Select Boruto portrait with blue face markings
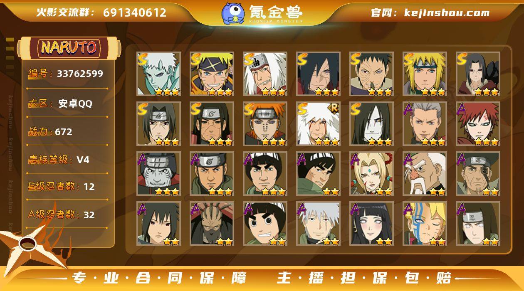Image resolution: width=524 pixels, height=291 pixels. [425, 223]
